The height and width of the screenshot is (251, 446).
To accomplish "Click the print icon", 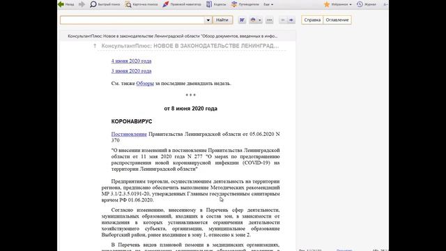I will click(x=253, y=20).
